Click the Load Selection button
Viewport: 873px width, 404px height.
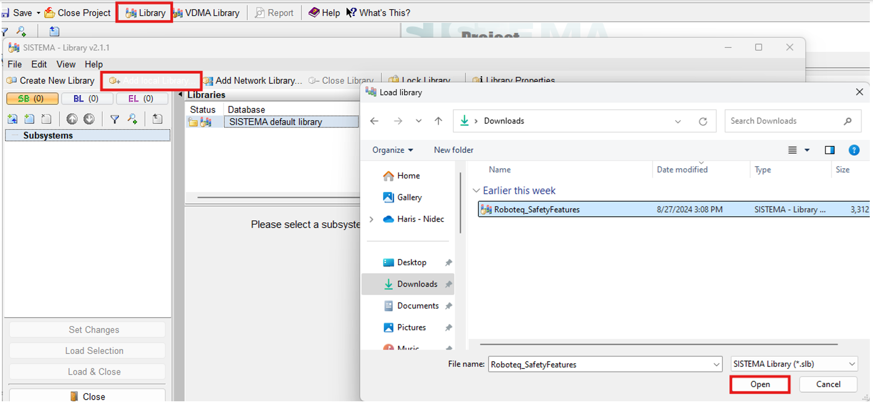pyautogui.click(x=87, y=351)
